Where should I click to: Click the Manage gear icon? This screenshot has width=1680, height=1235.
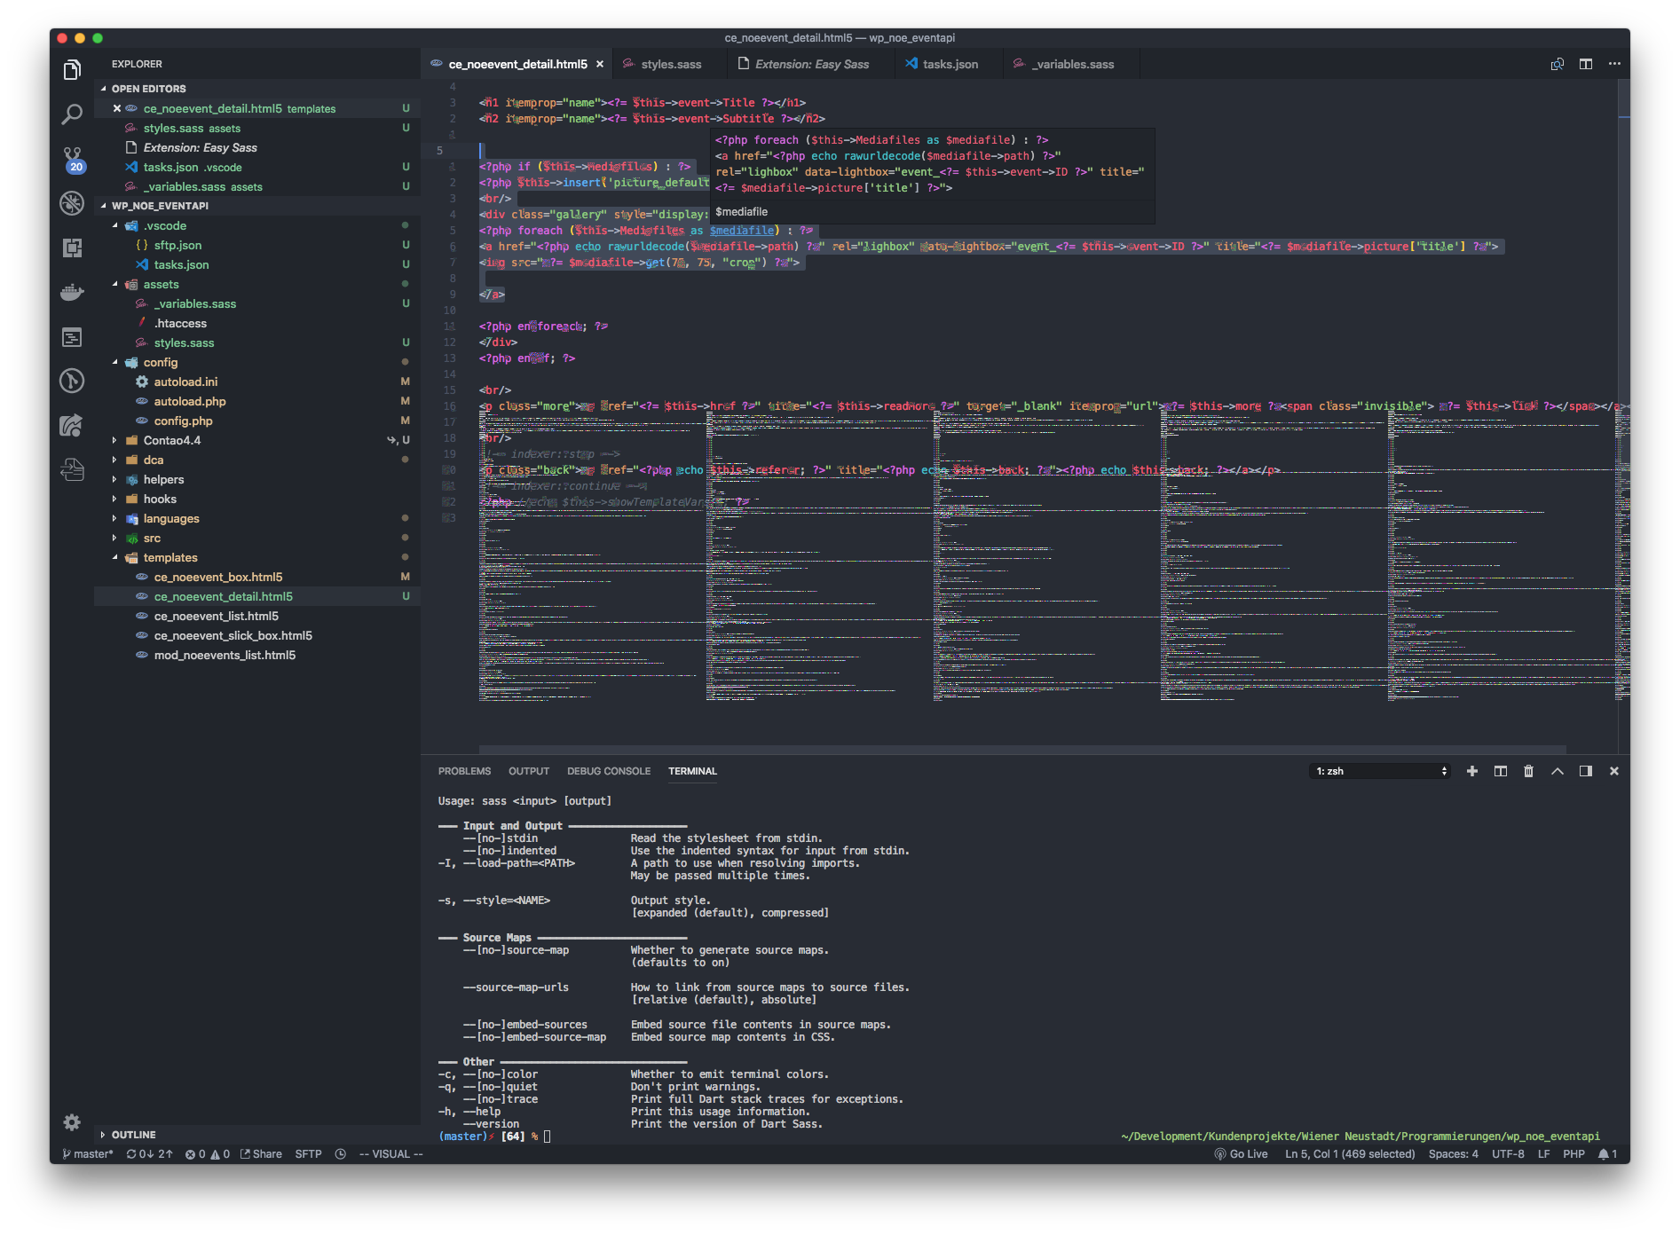[x=72, y=1122]
